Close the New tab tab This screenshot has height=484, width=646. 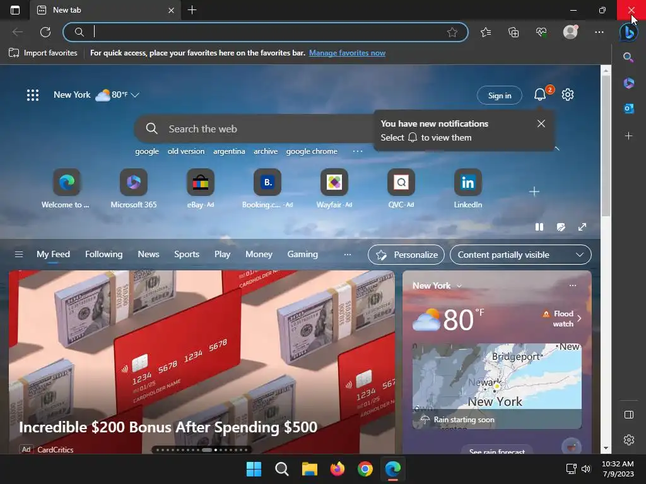click(172, 10)
